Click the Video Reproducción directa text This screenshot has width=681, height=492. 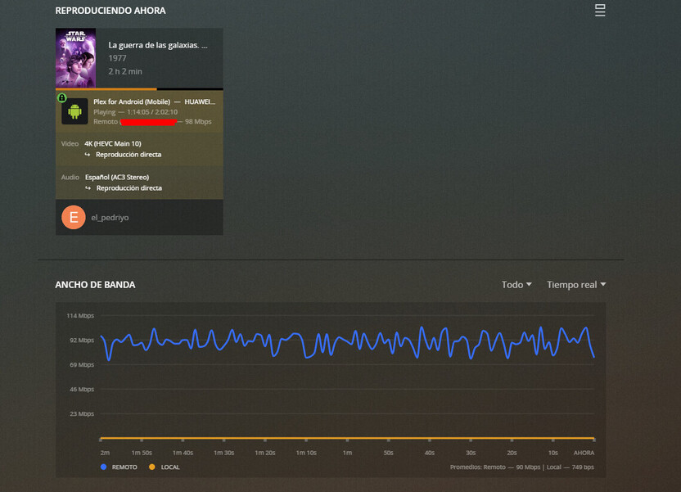tap(129, 155)
